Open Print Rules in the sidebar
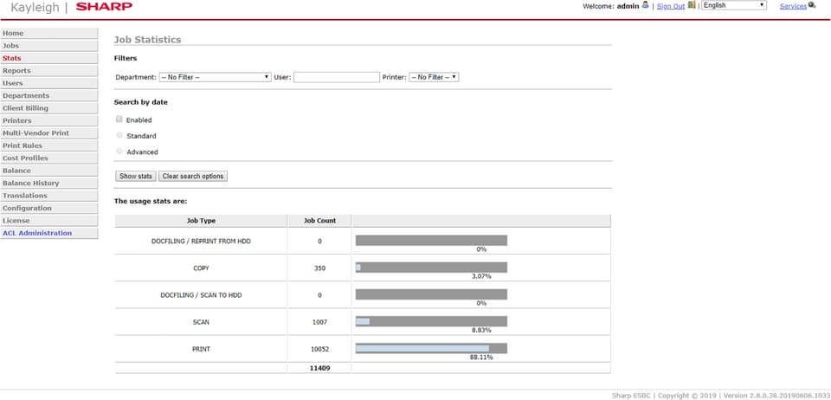831x400 pixels. [23, 145]
